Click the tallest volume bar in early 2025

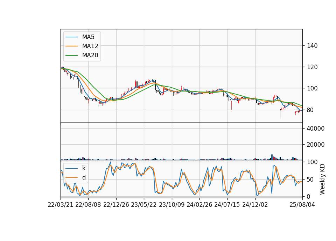pos(272,157)
